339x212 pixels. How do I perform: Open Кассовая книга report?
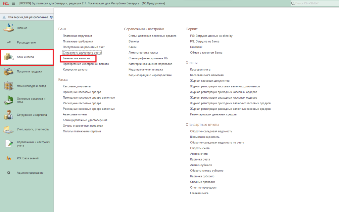click(200, 70)
